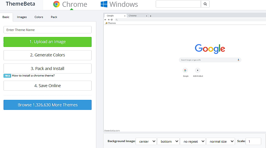Click the Themes bookmark folder icon
Image resolution: width=266 pixels, height=148 pixels.
click(106, 23)
